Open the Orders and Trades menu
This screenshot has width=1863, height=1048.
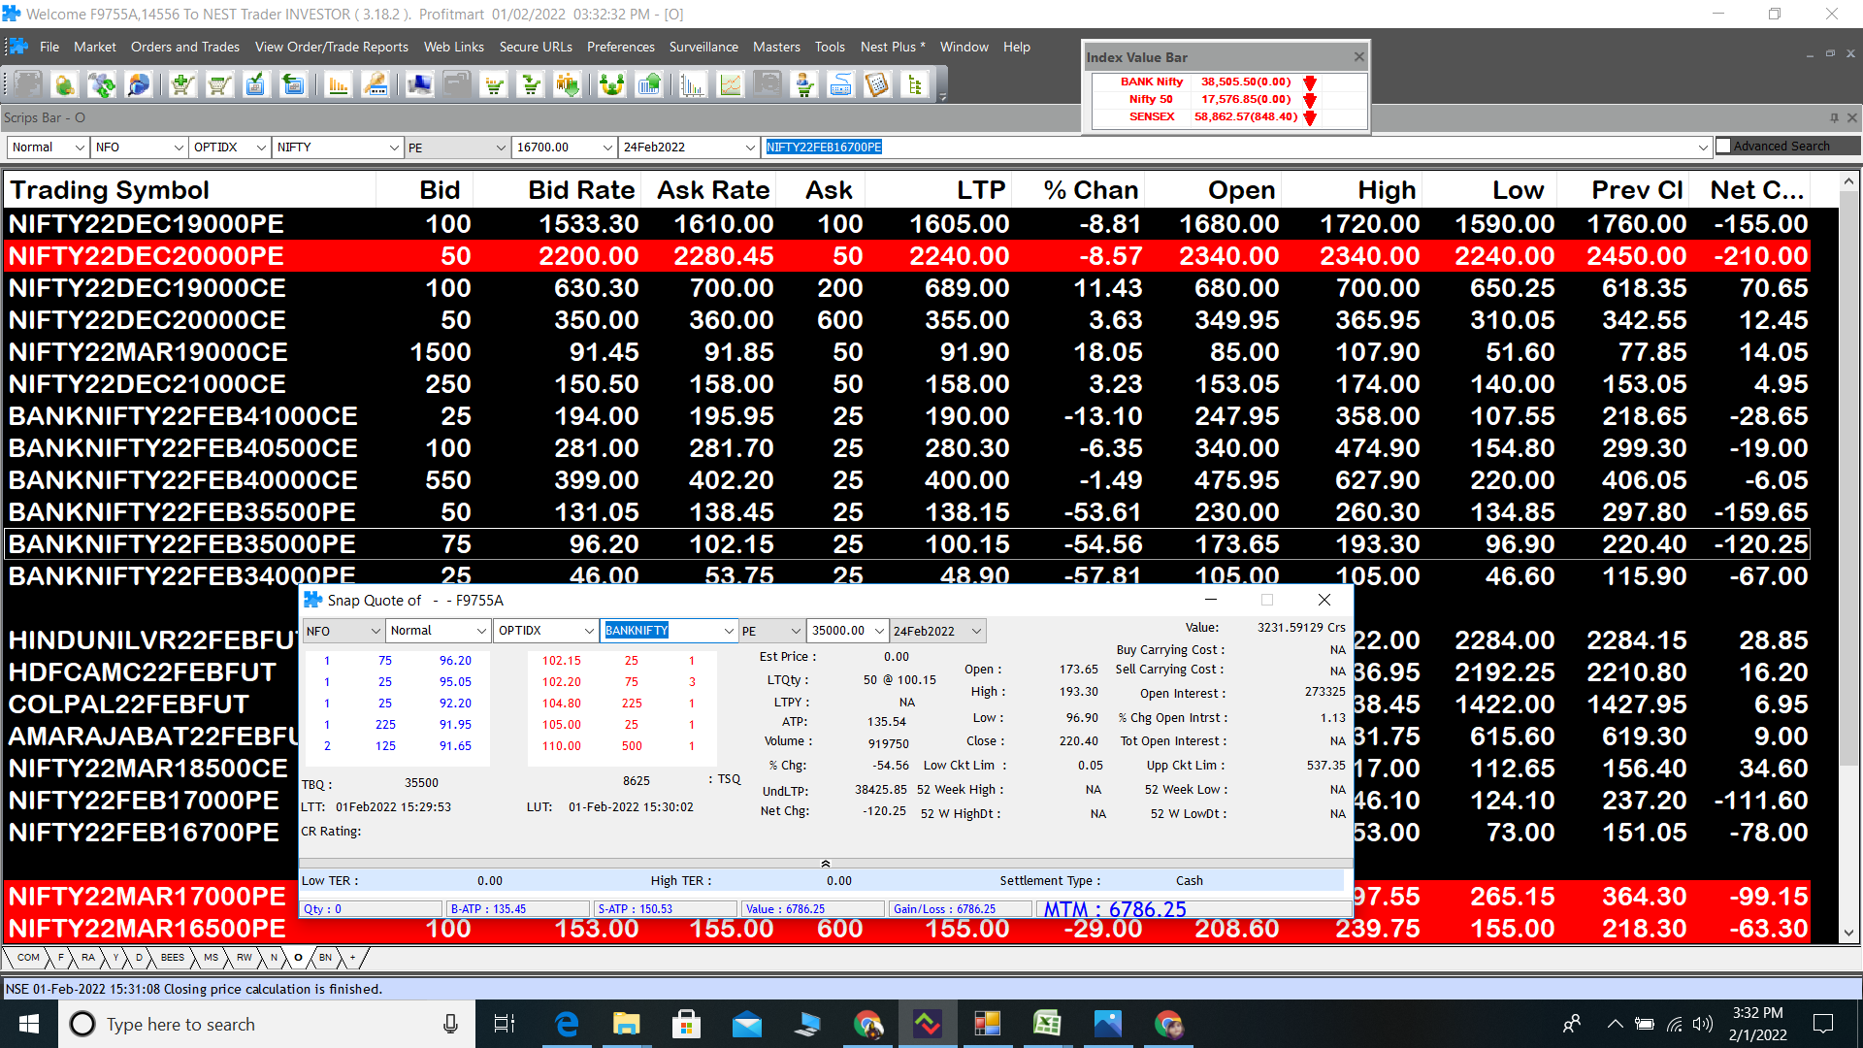click(185, 47)
